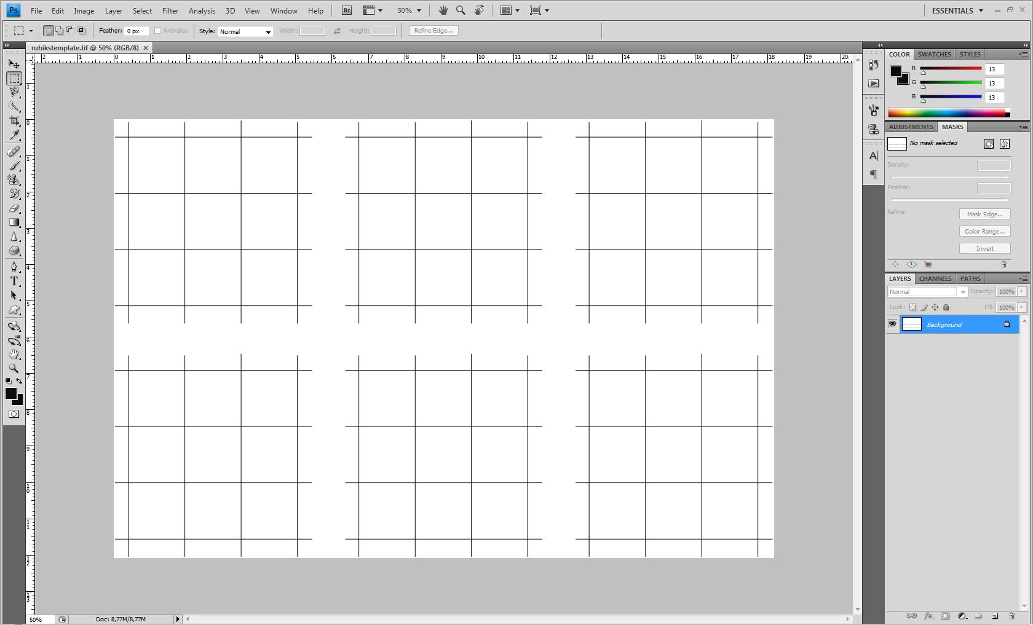Select the Horizontal Type tool
Viewport: 1033px width, 625px height.
[14, 281]
